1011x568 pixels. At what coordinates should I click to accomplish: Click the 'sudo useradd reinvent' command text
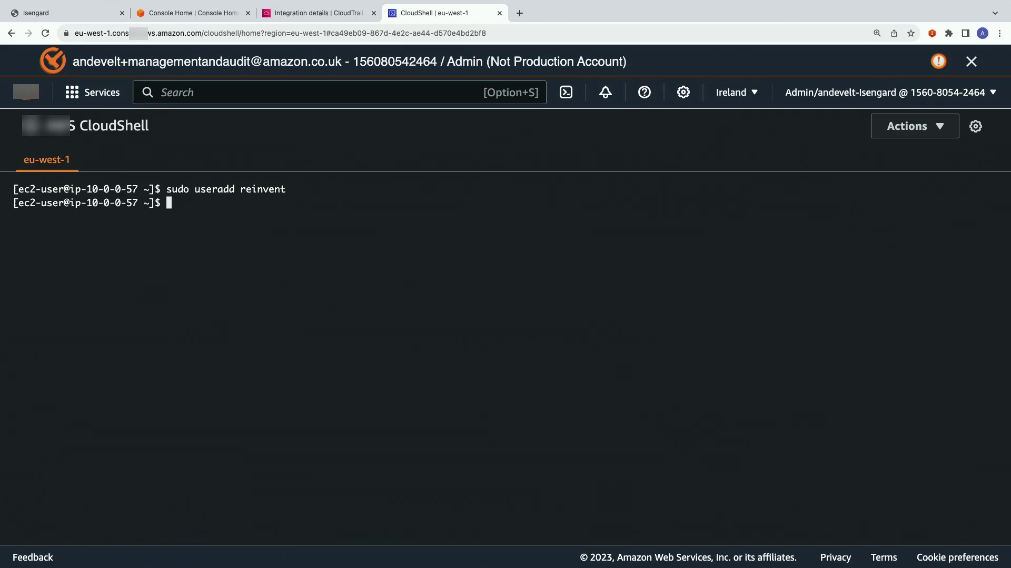[x=226, y=189]
